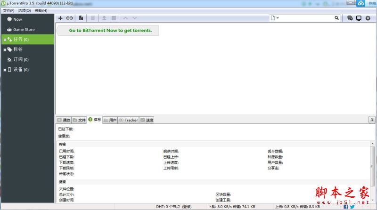Viewport: 377px width, 210px height.
Task: Click the 健康度 label
Action: tap(64, 136)
